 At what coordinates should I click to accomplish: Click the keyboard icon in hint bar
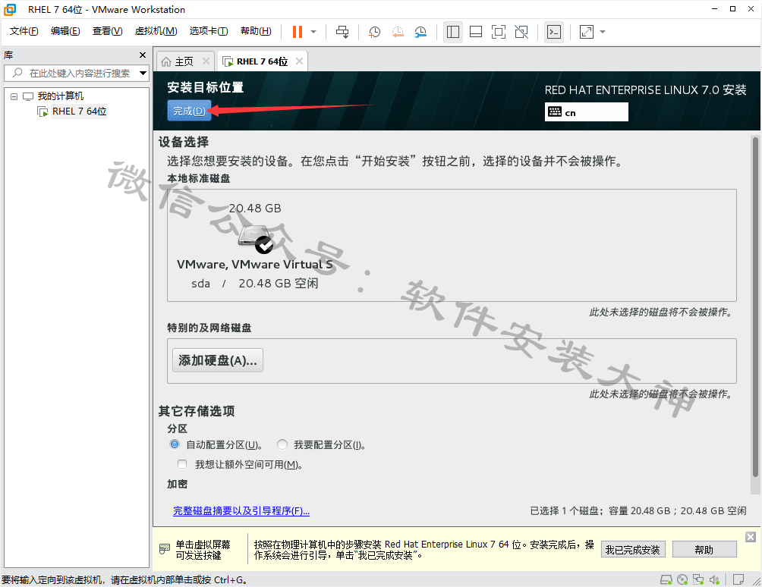click(165, 549)
